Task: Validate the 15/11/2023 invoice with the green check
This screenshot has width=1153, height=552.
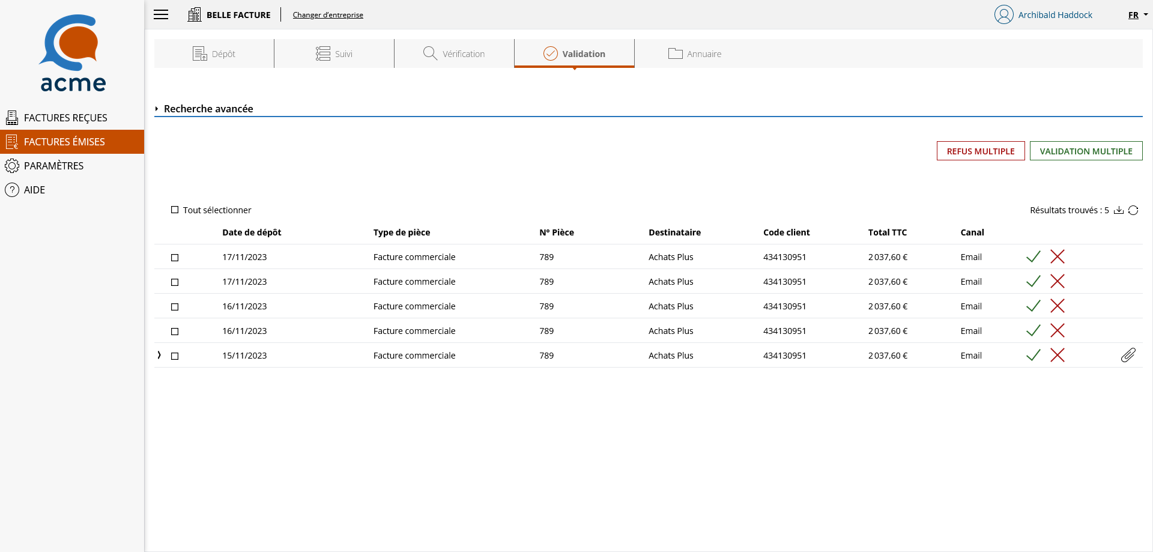Action: [1033, 356]
